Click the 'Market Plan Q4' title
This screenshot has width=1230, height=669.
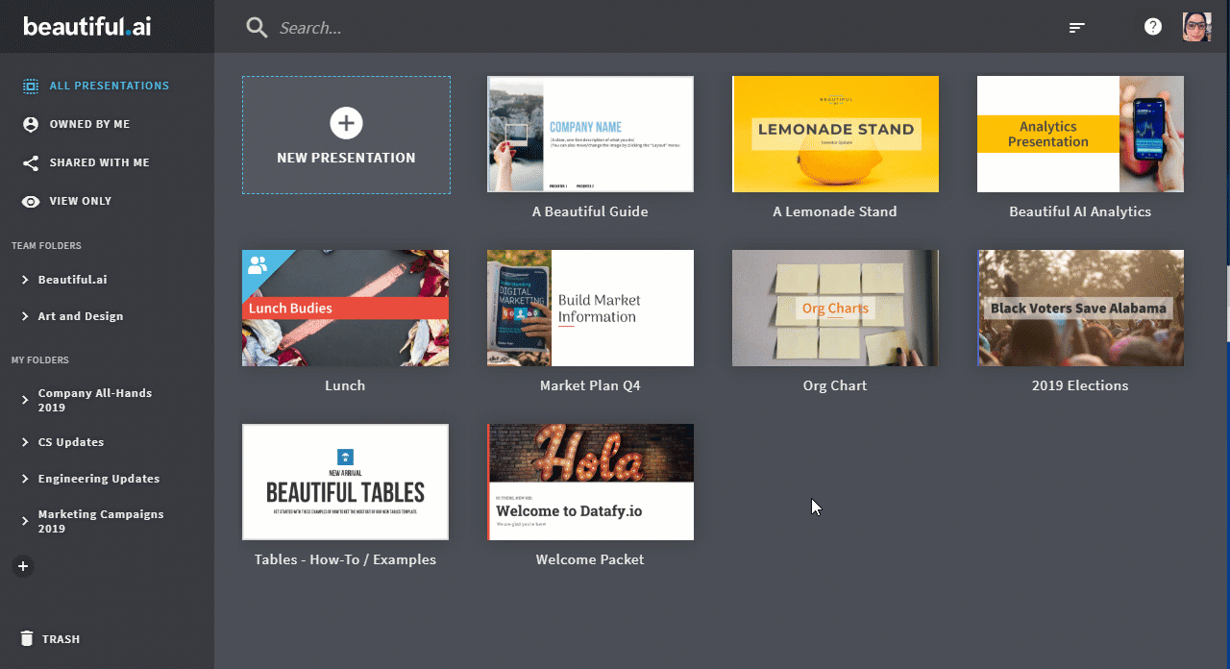(x=590, y=385)
